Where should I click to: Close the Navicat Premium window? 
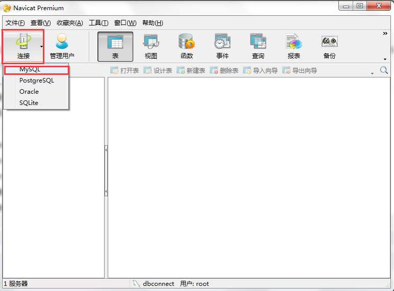click(379, 6)
